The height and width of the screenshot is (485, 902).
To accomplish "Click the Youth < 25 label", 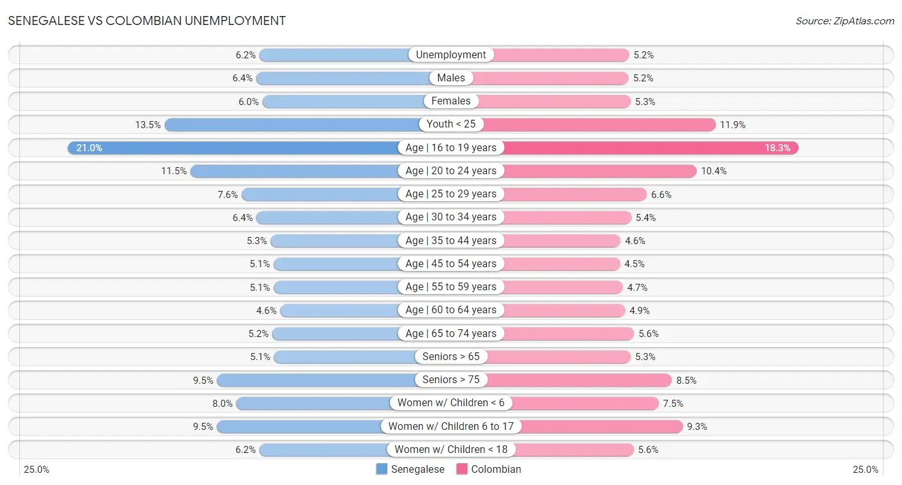I will click(x=451, y=124).
